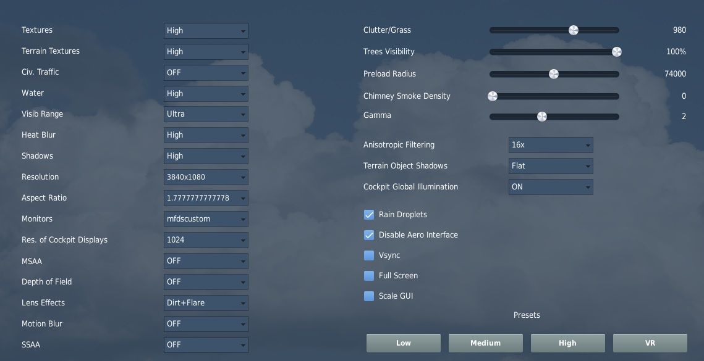This screenshot has width=704, height=361.
Task: Open the Cockpit Global Illumination dropdown
Action: coord(551,187)
